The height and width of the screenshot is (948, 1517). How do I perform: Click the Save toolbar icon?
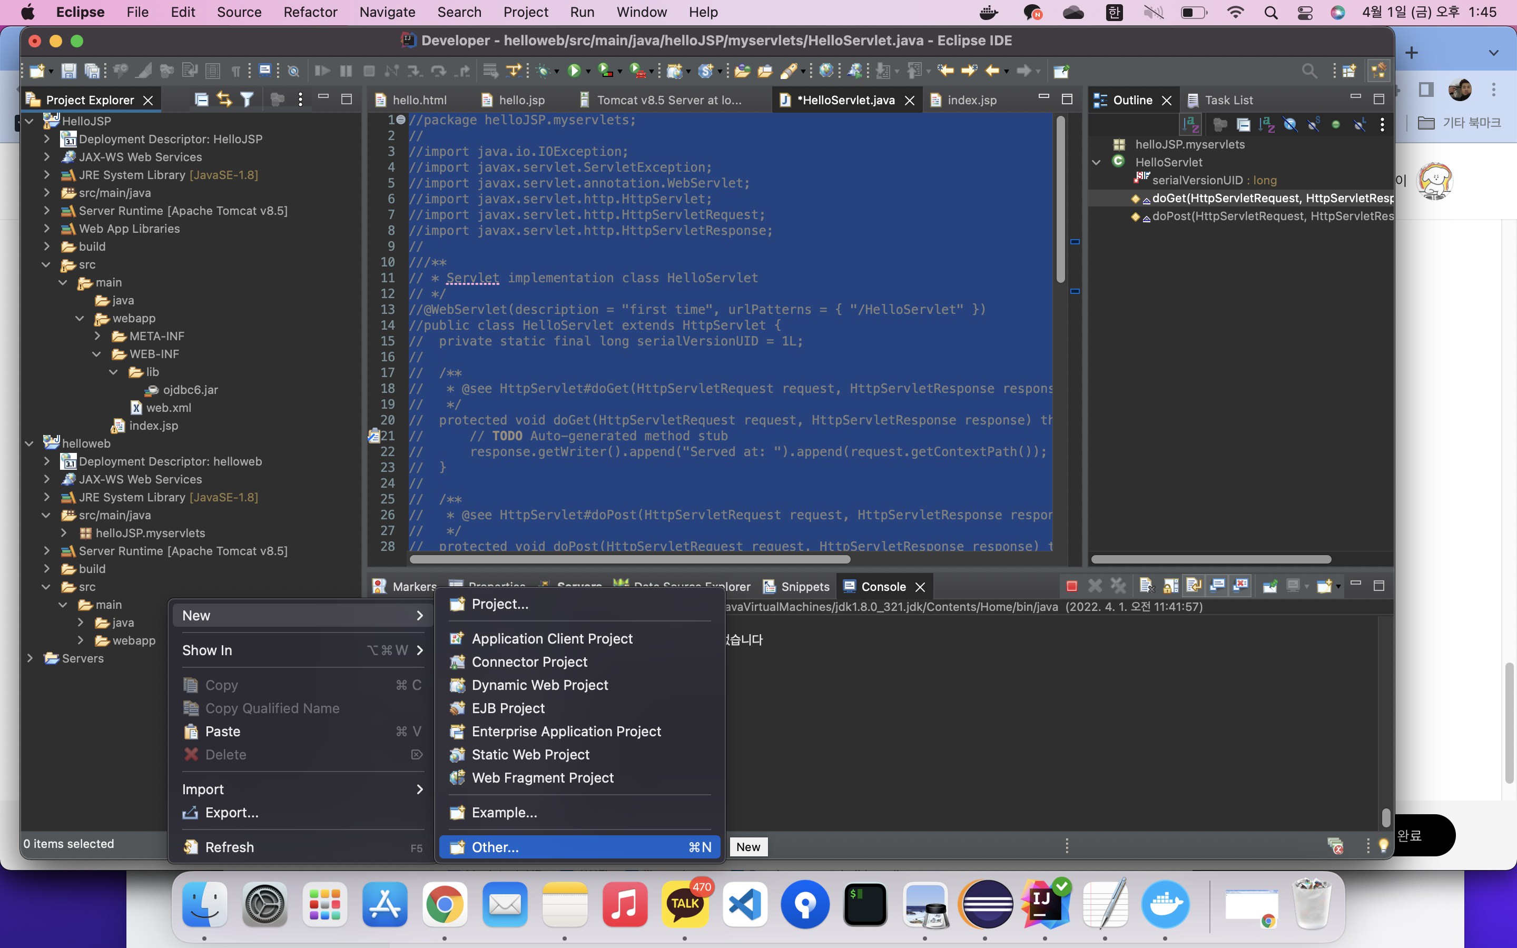coord(68,71)
